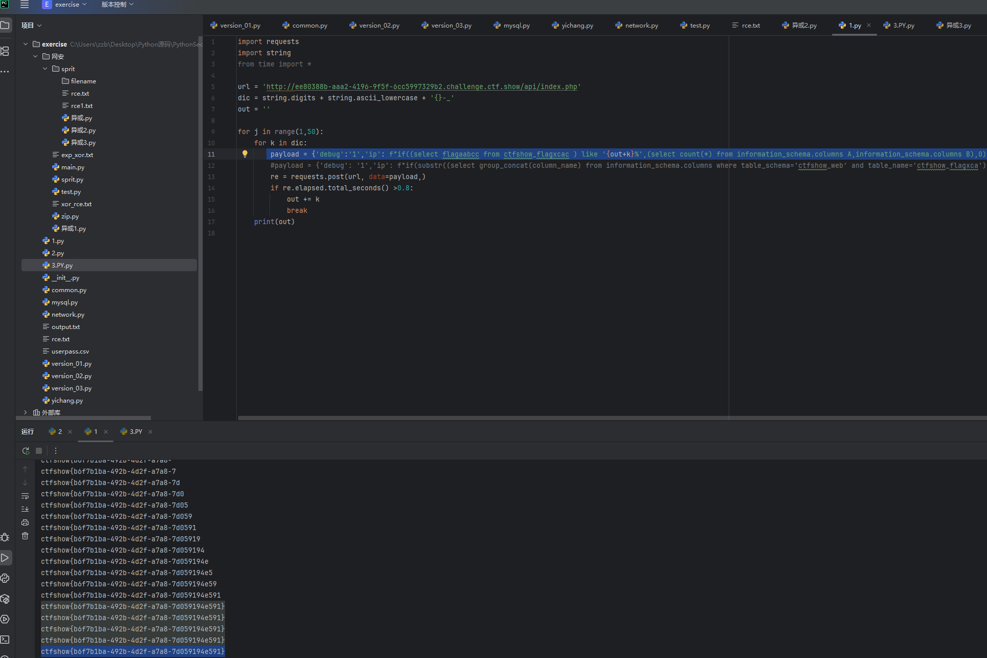The image size is (987, 658).
Task: Open the Python Console tool window
Action: 5,578
